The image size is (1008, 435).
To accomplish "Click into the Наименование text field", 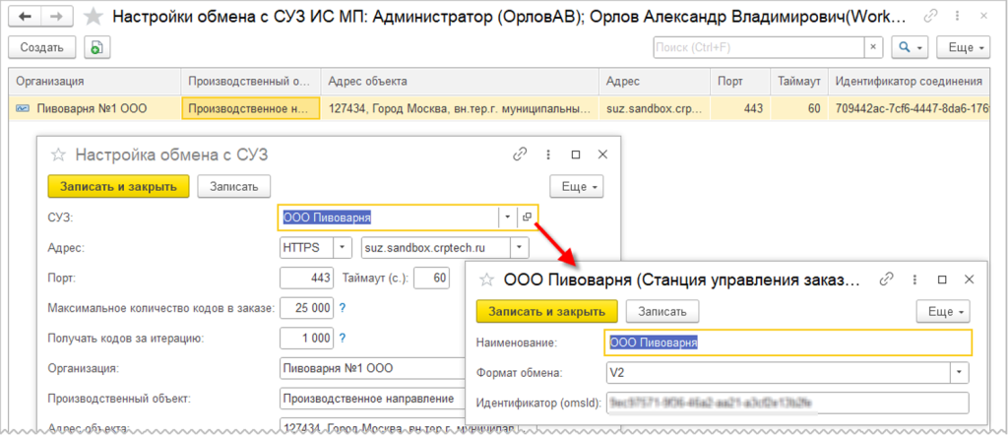I will pyautogui.click(x=787, y=342).
